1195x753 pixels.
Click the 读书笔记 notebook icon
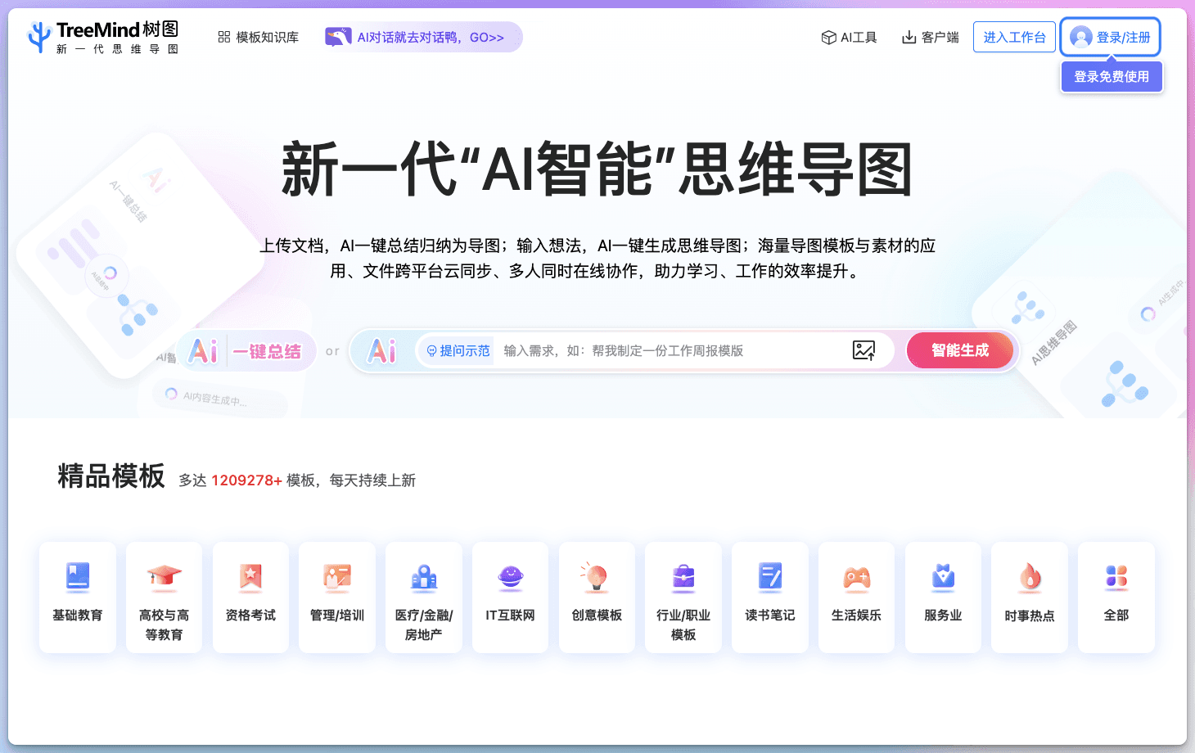[x=770, y=576]
